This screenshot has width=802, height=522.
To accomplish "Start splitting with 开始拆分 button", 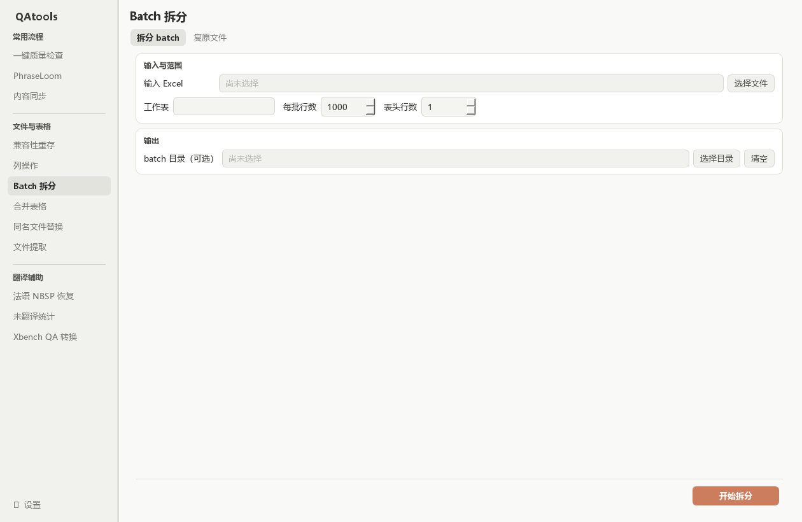I will tap(736, 496).
